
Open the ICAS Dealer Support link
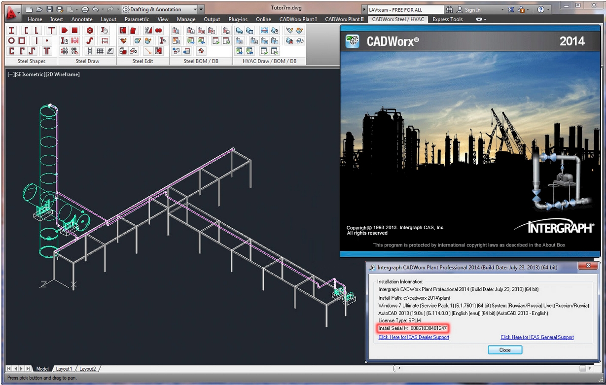click(x=413, y=337)
